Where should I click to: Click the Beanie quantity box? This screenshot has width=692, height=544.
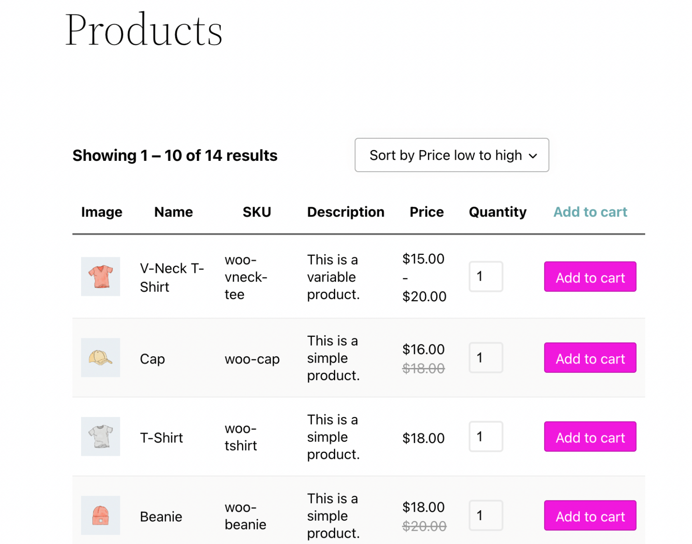(486, 515)
